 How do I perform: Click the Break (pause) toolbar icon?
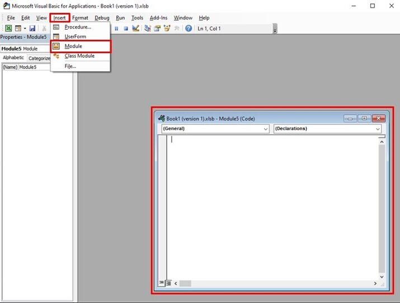click(116, 29)
